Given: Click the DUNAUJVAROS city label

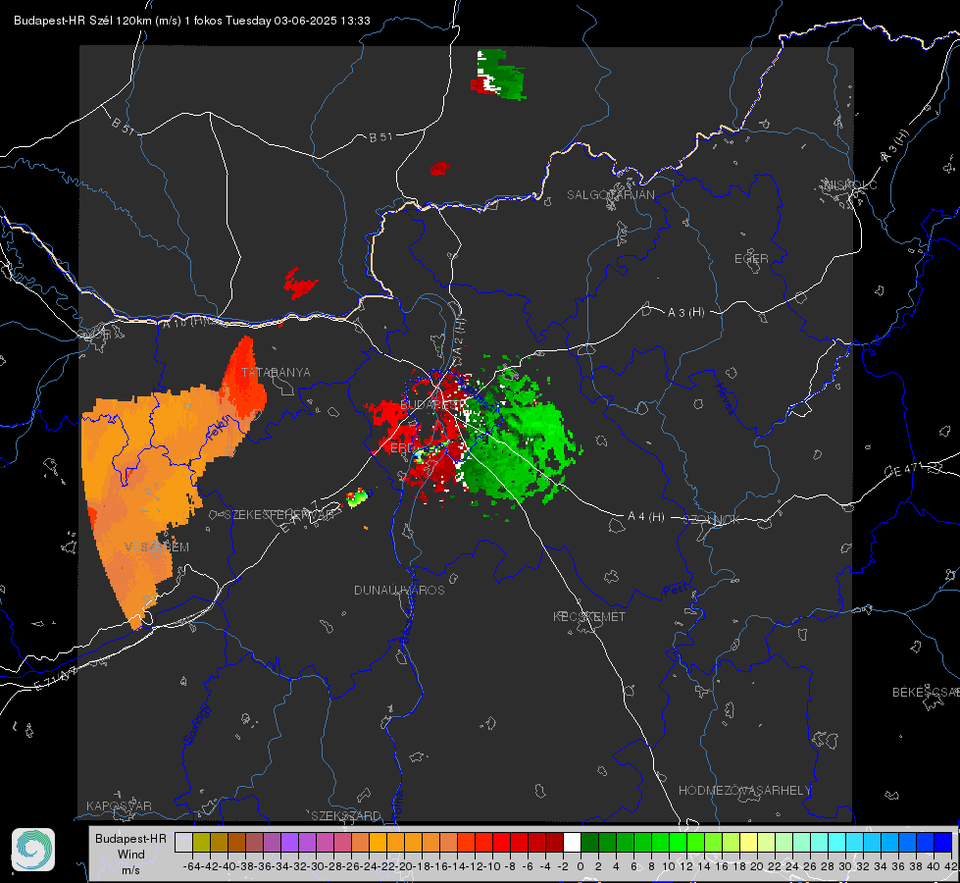Looking at the screenshot, I should coord(399,590).
